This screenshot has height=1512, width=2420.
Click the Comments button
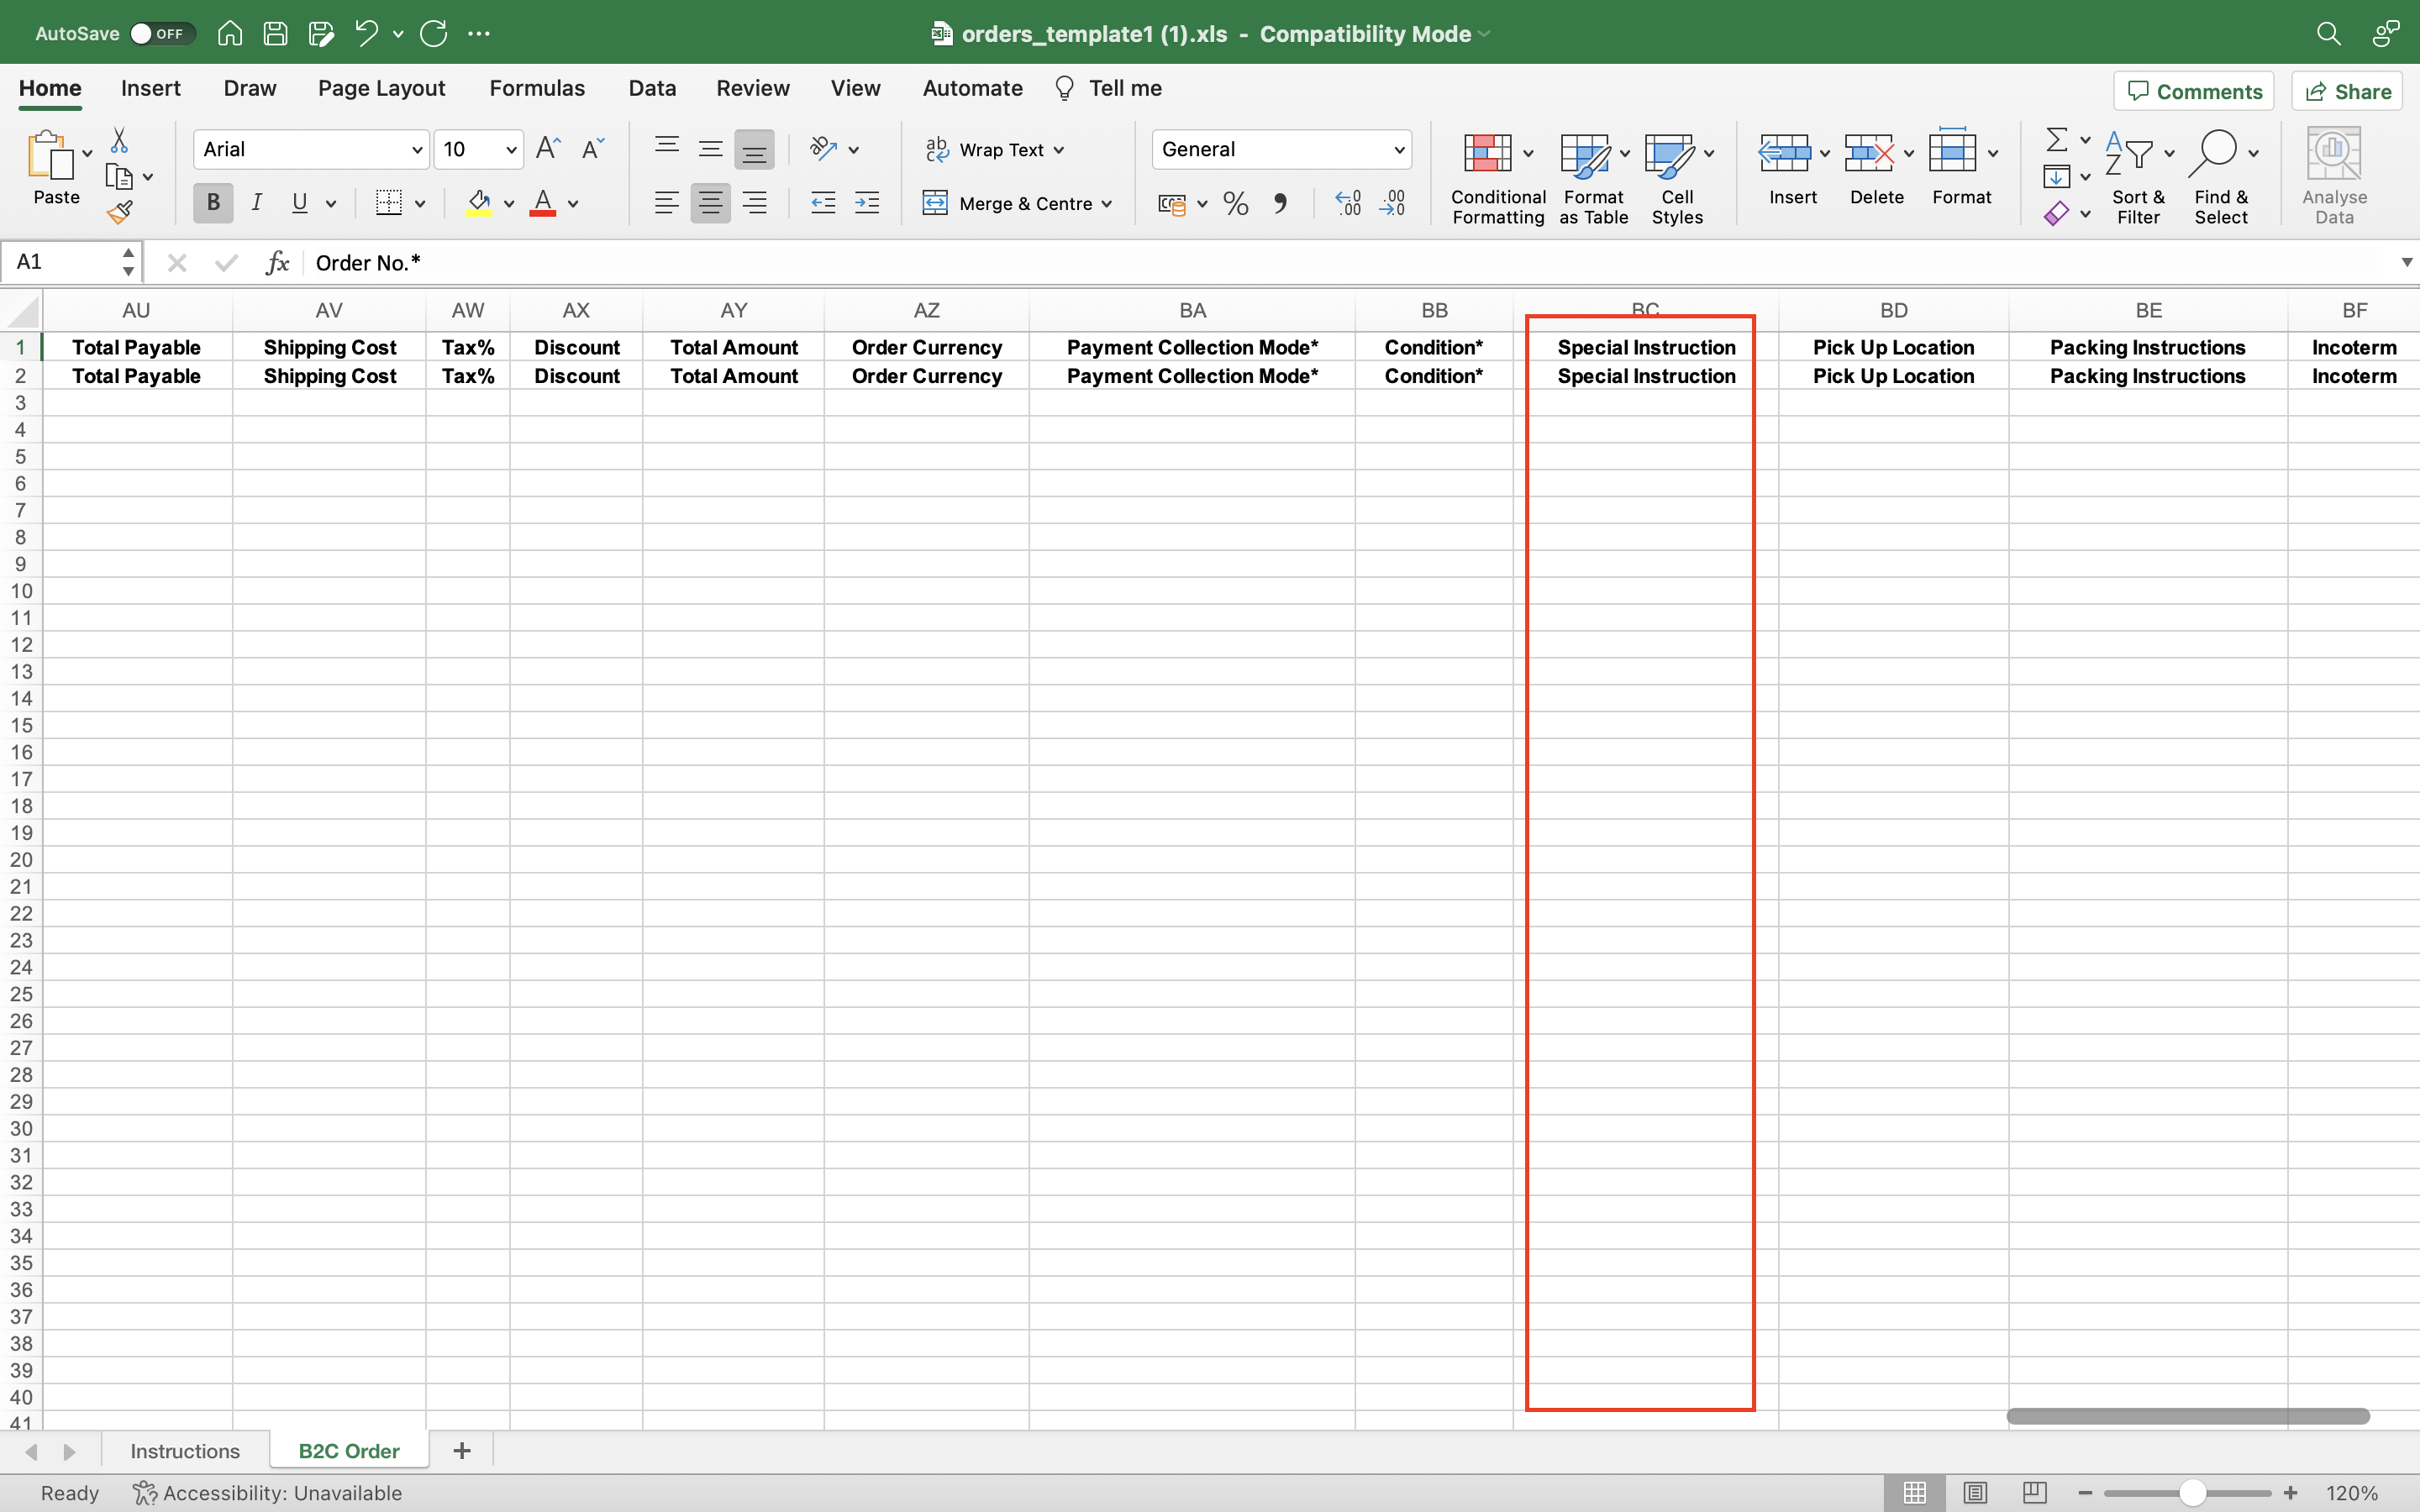point(2194,91)
